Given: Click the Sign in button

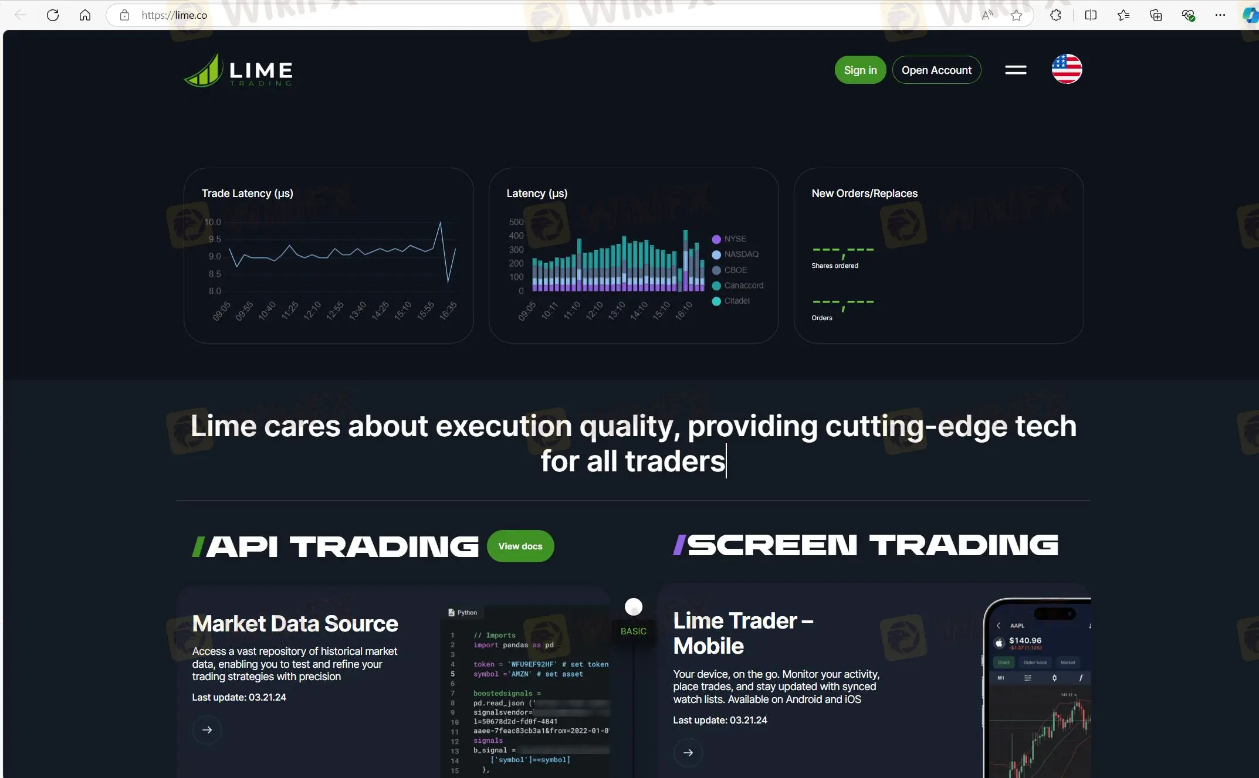Looking at the screenshot, I should pos(859,69).
